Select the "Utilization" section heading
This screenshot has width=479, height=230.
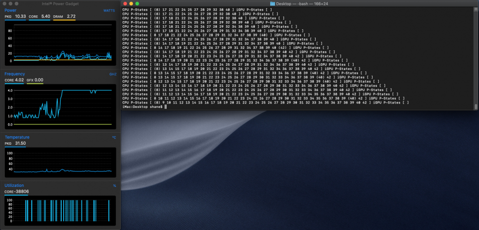coord(14,185)
